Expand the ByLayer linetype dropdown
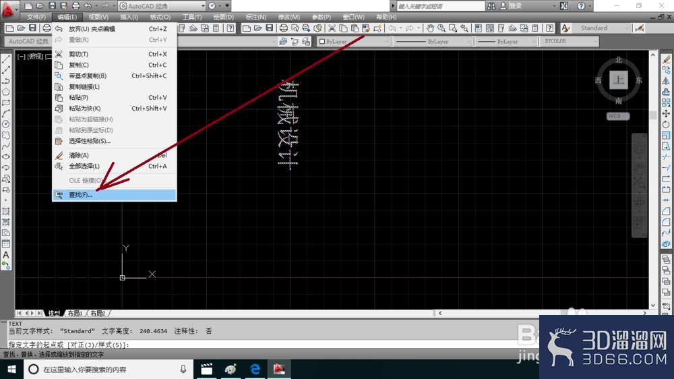Viewport: 674px width, 379px height. pos(468,42)
